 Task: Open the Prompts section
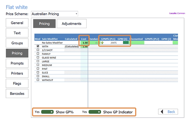(17, 63)
